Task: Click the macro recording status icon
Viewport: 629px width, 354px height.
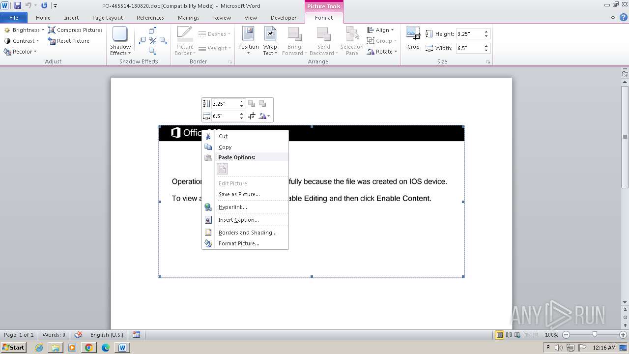Action: tap(136, 335)
